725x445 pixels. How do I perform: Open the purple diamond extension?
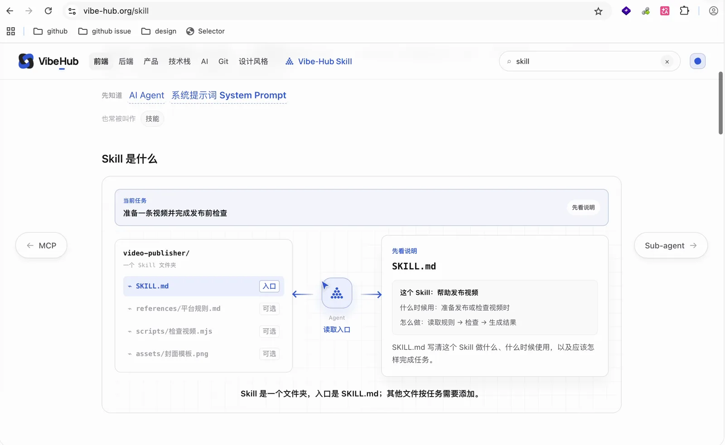pyautogui.click(x=626, y=11)
